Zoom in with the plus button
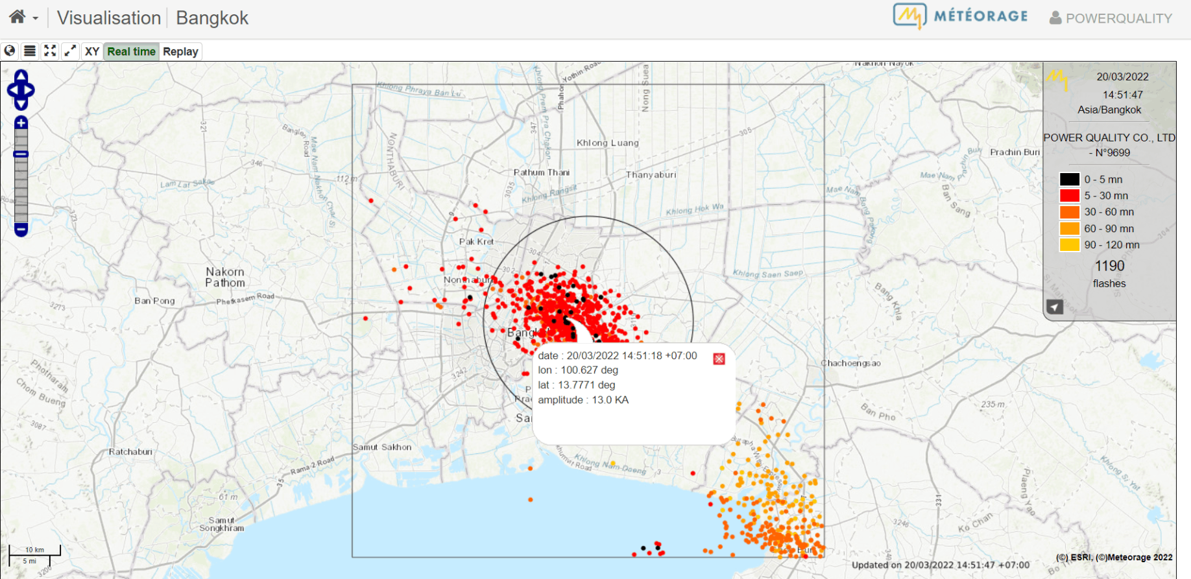Viewport: 1191px width, 579px height. click(x=21, y=123)
